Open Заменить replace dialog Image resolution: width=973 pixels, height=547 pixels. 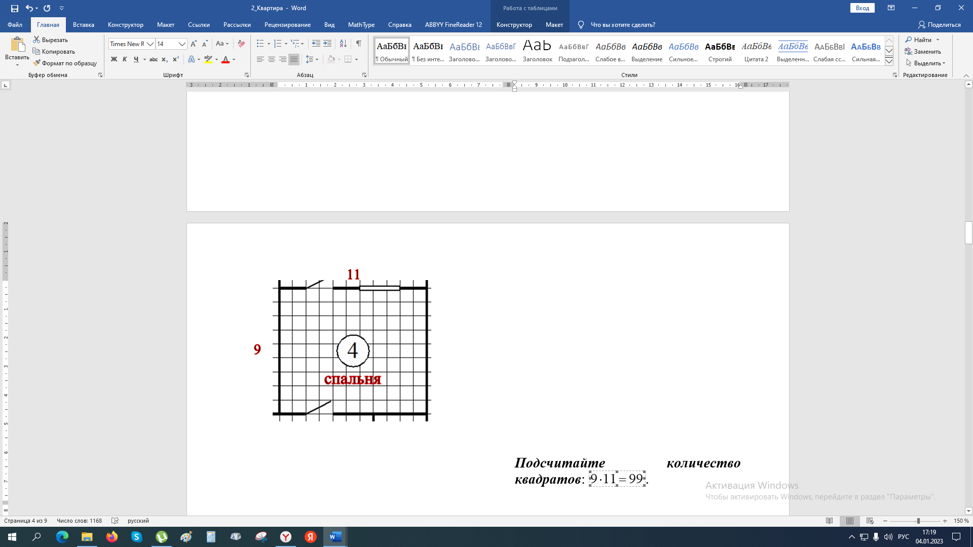tap(923, 51)
